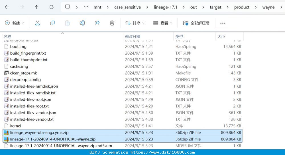Screen dimensions: 285x155
Task: Open the 查看 (View) dropdown
Action: 163,23
